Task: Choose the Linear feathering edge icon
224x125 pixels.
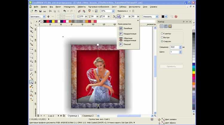Action: 121,29
